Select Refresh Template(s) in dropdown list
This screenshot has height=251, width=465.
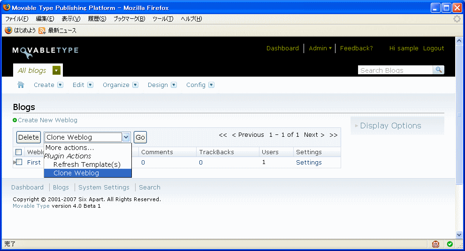(x=87, y=165)
